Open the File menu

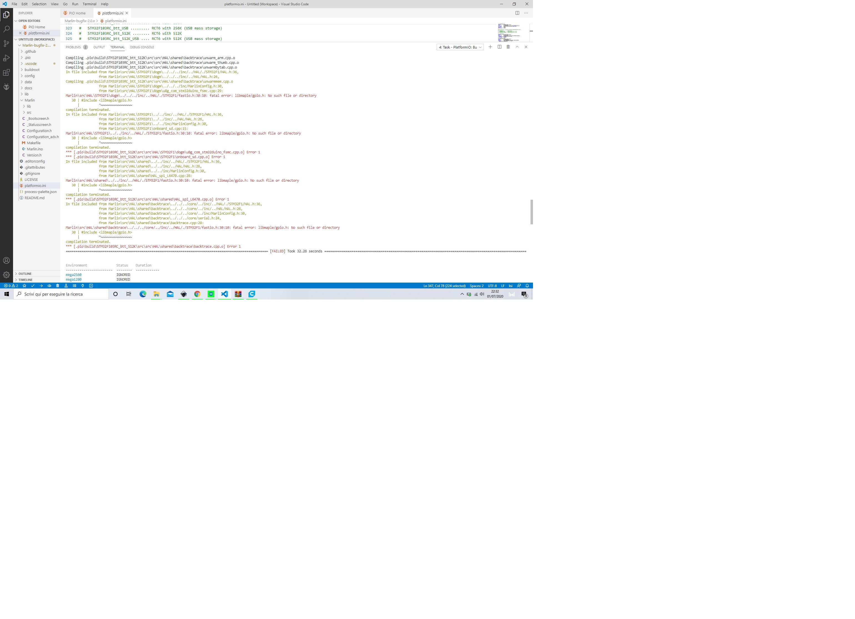[14, 4]
